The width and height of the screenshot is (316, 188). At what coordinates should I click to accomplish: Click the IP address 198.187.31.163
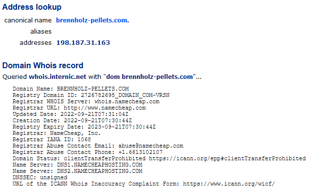coord(83,43)
